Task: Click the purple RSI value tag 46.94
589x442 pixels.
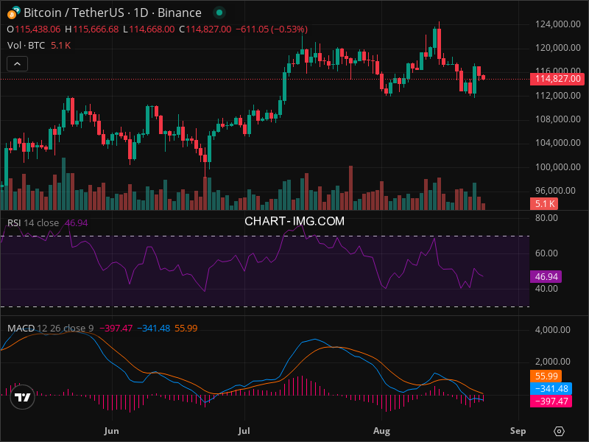Action: coord(546,277)
